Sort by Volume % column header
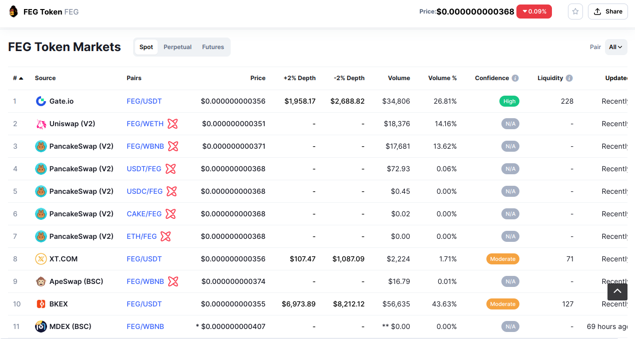The image size is (635, 339). pyautogui.click(x=442, y=78)
